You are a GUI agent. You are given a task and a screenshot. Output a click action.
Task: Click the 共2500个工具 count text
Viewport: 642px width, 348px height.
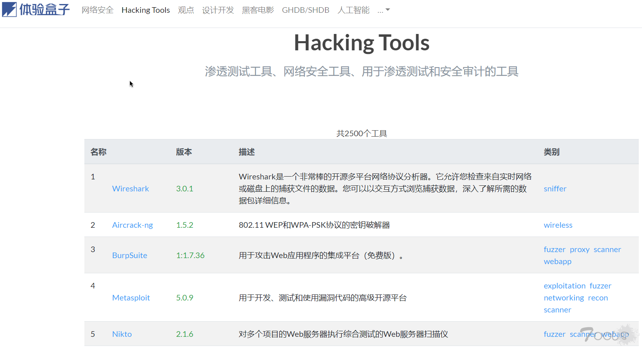click(x=362, y=133)
